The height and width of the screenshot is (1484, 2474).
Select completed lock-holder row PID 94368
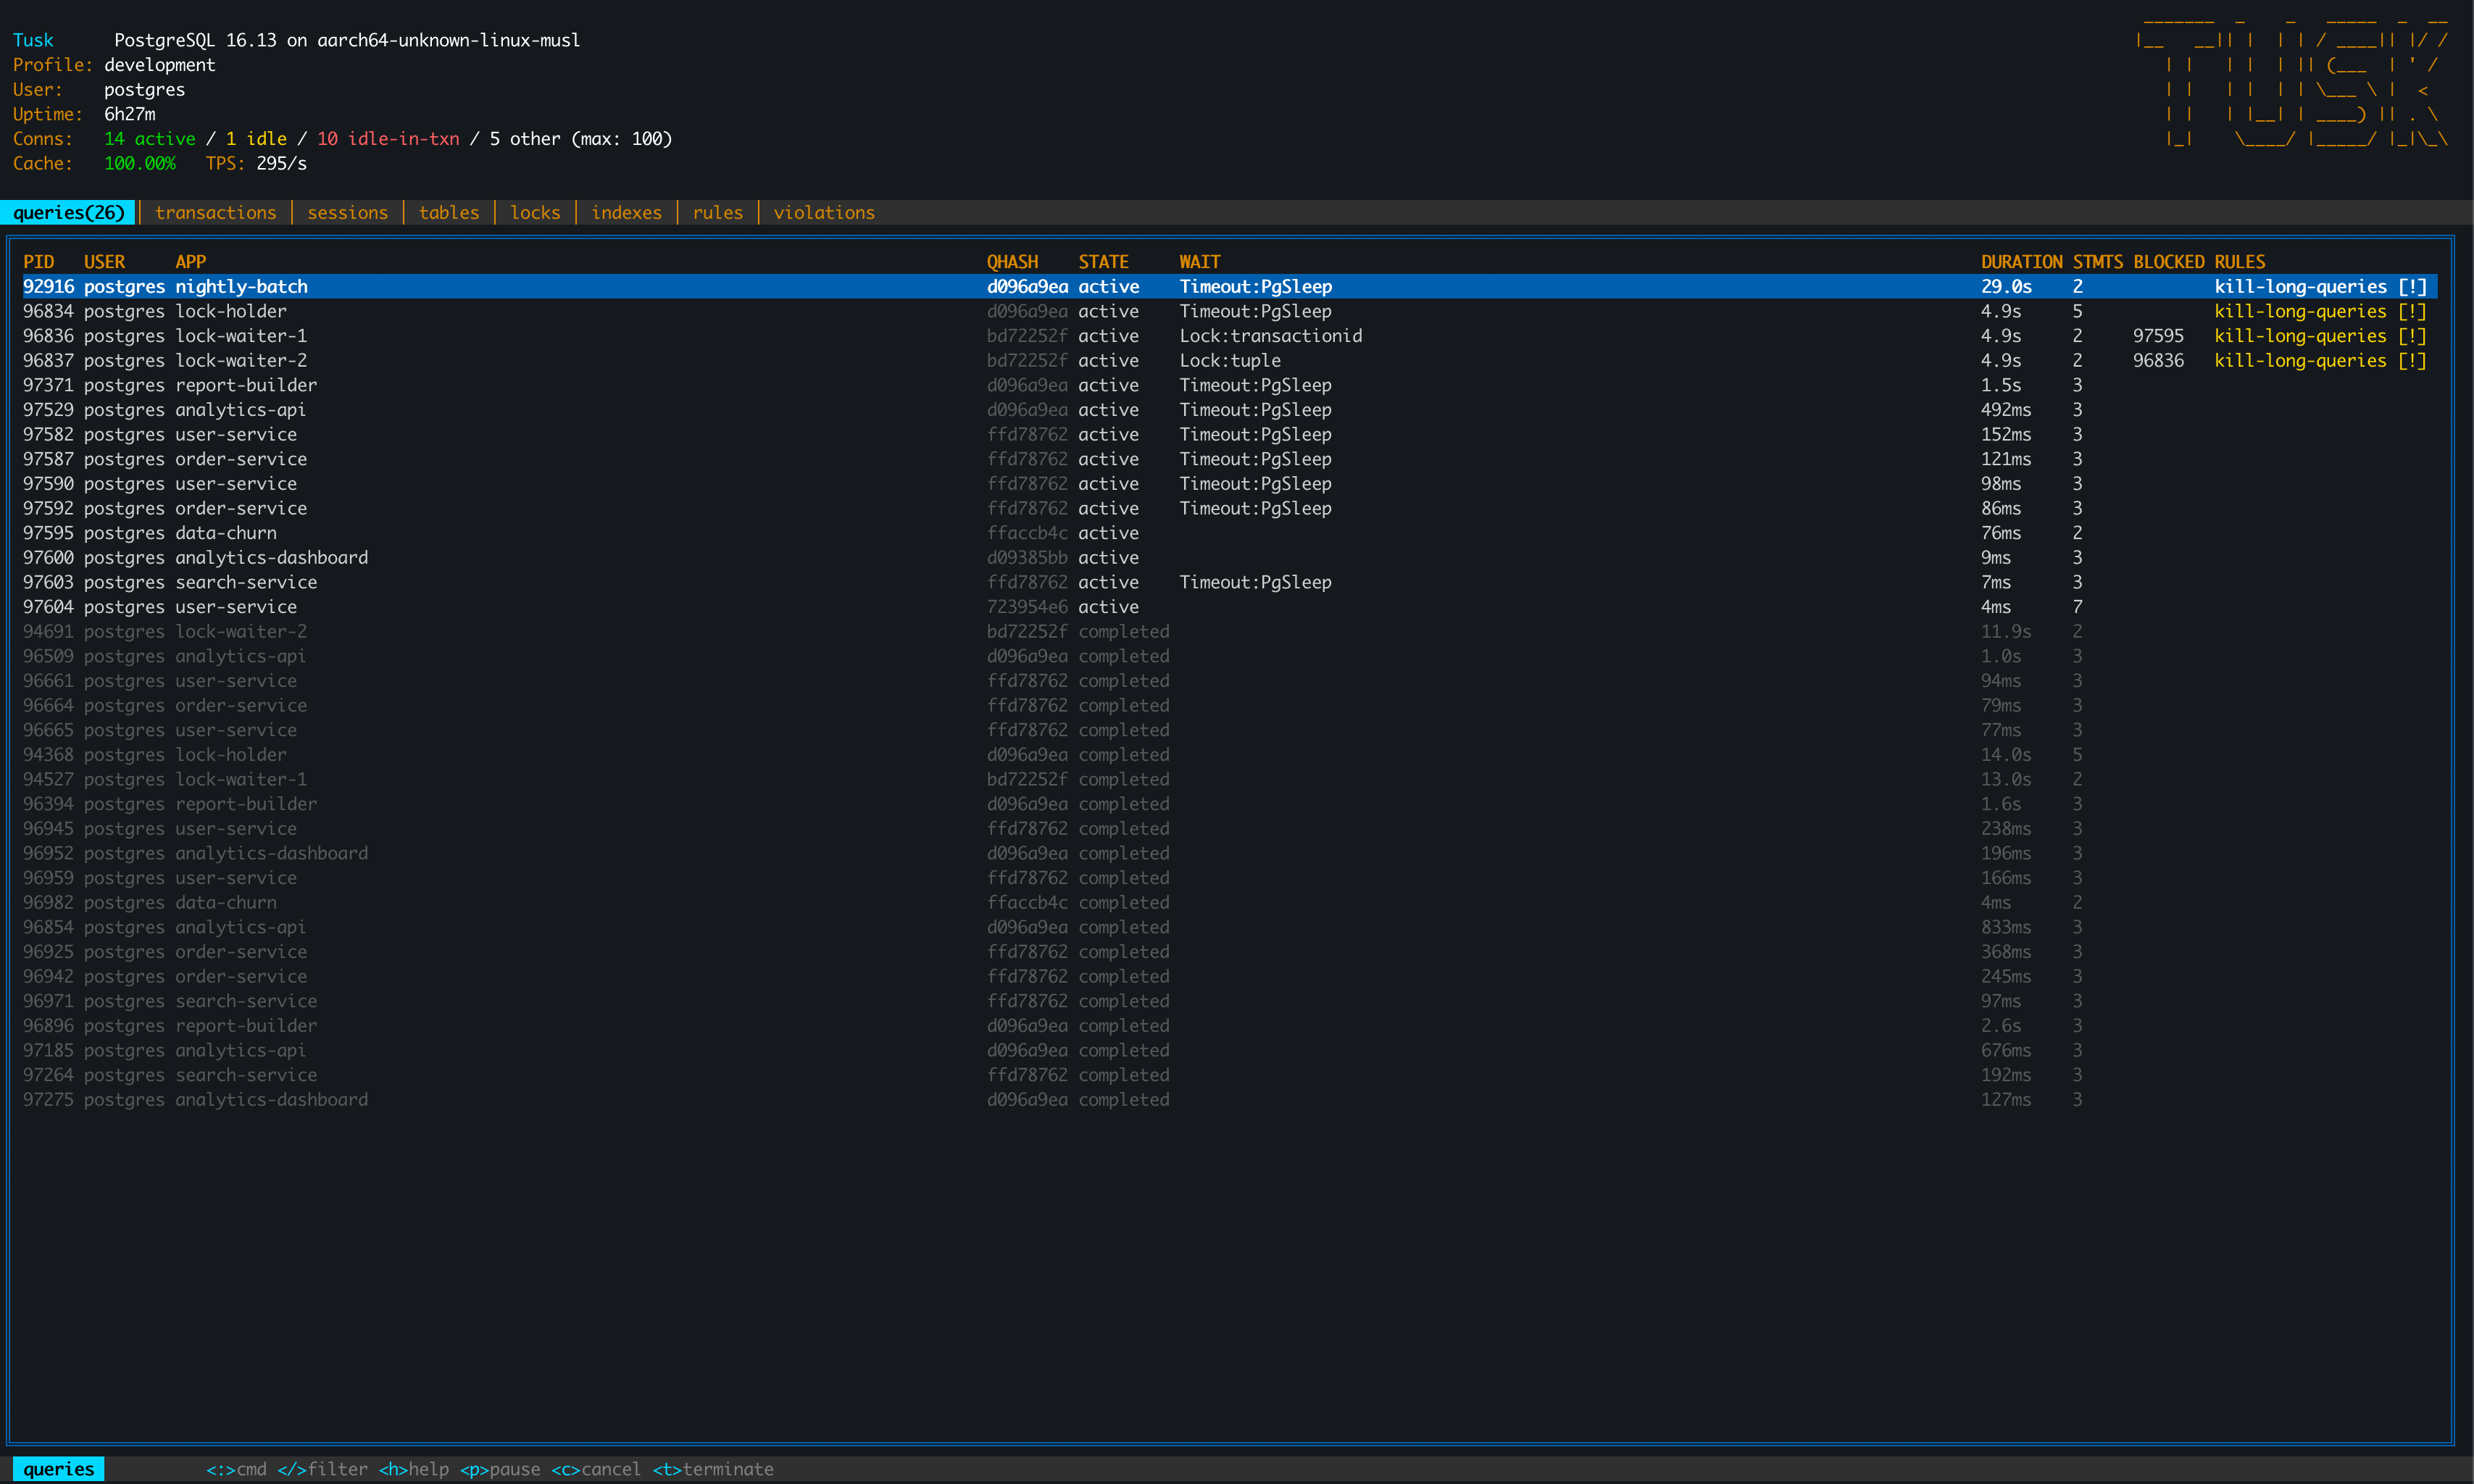pos(1229,754)
